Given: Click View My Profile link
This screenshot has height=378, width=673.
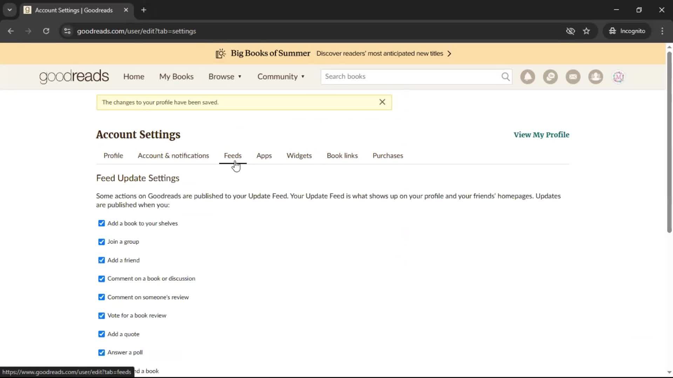Looking at the screenshot, I should tap(541, 135).
